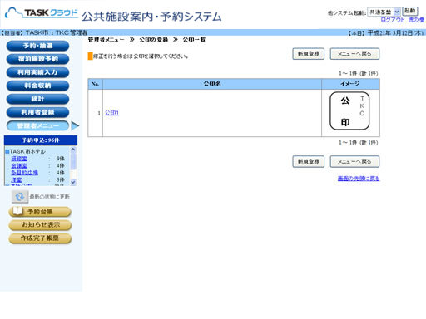
Task: Click the 起動 button
Action: pos(410,11)
